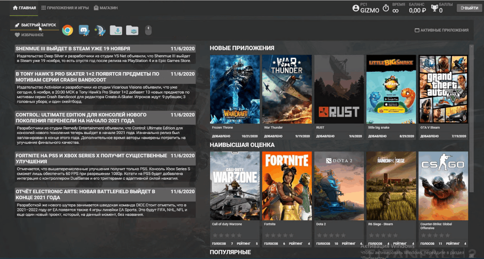Open the War Thunder game cover
Viewport: 484px width, 259px height.
click(287, 89)
